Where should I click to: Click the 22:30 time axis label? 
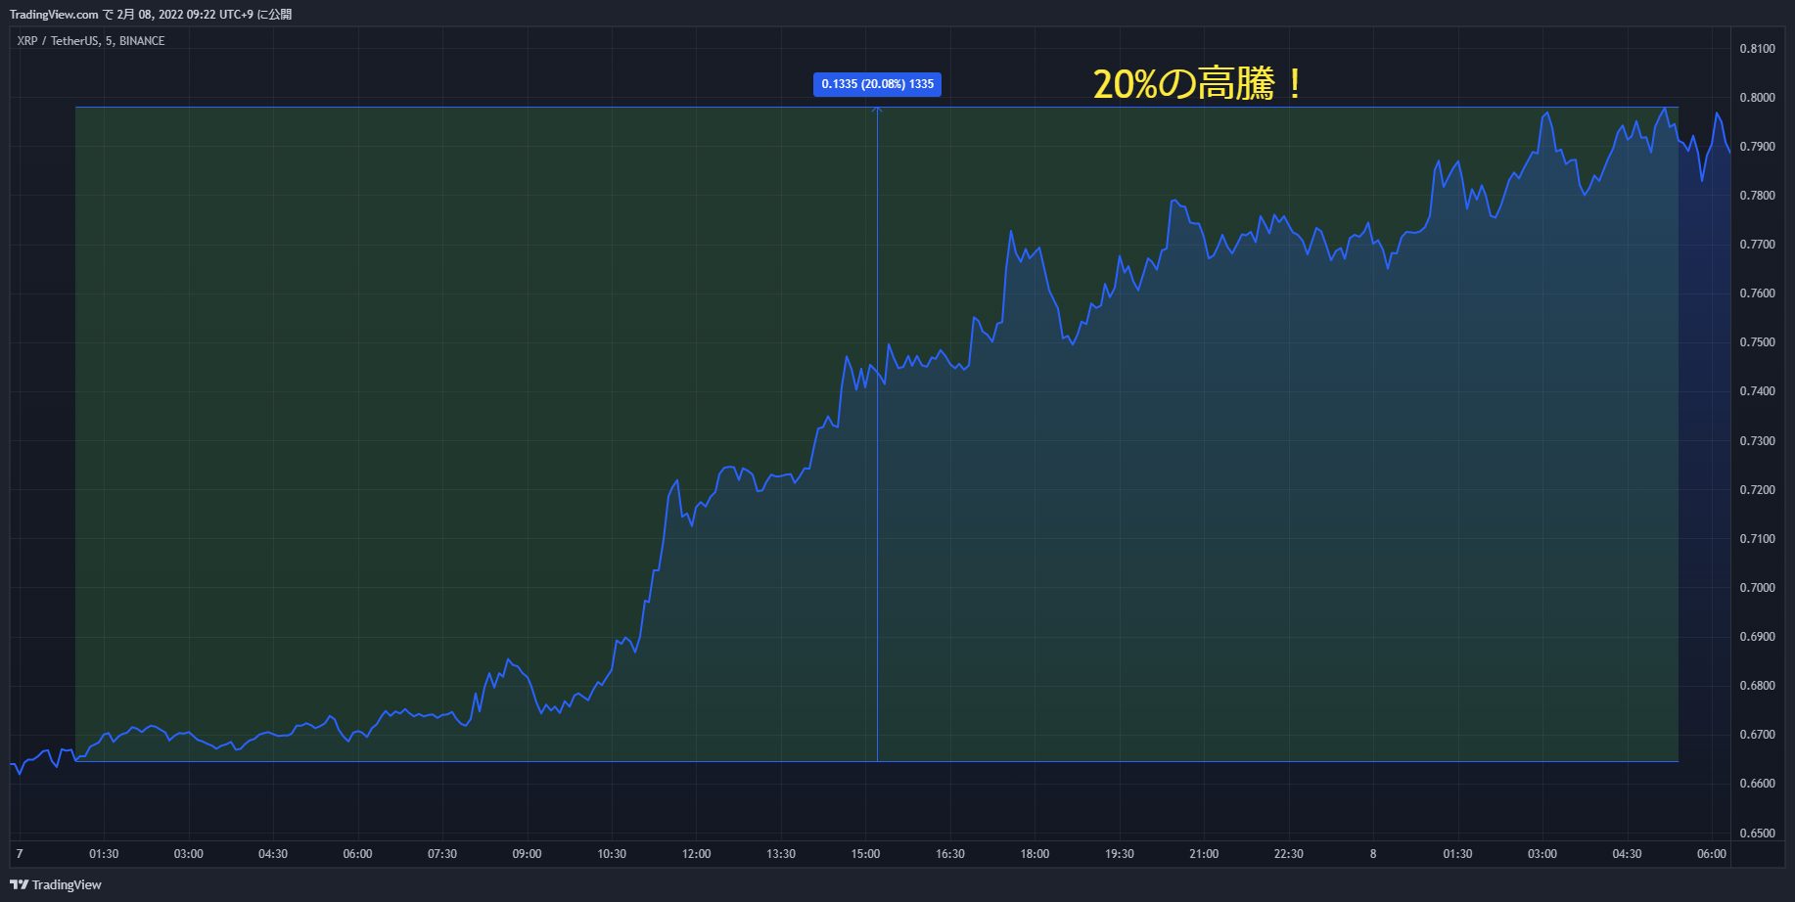(x=1289, y=854)
